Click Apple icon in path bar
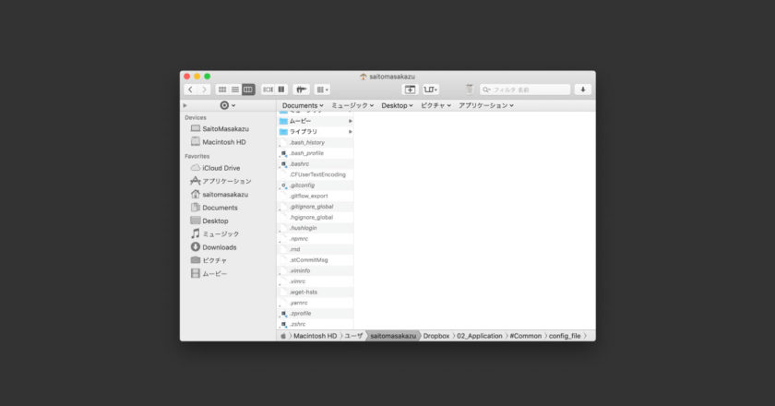775x406 pixels. coord(283,336)
